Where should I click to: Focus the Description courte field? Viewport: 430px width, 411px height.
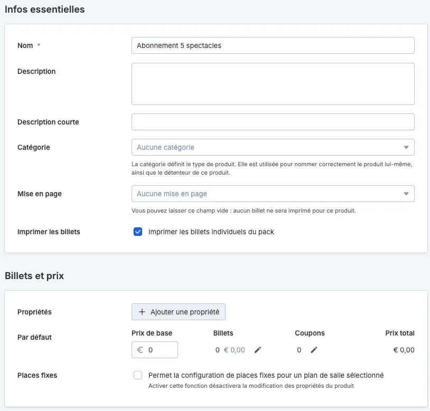(x=273, y=122)
